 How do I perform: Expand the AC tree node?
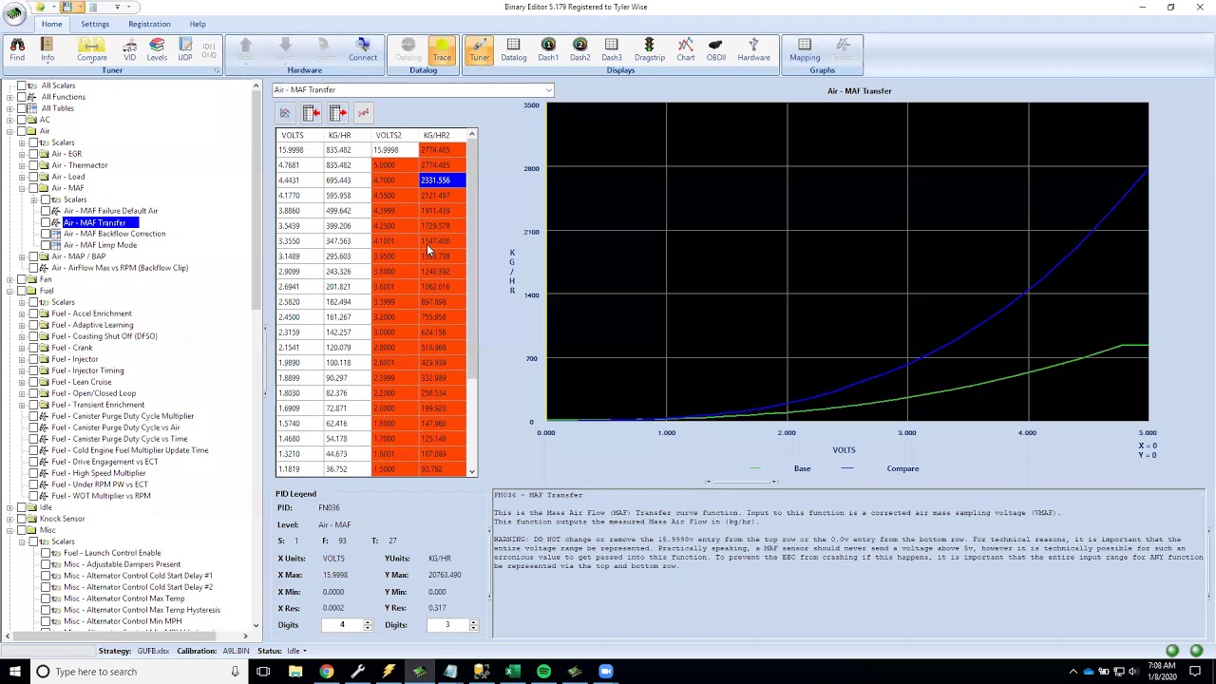9,120
